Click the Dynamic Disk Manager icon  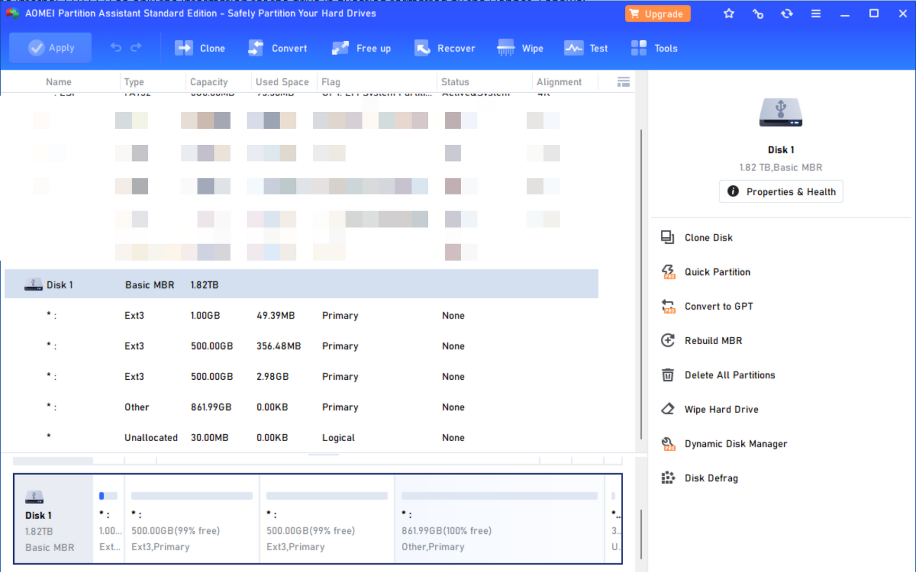coord(668,444)
